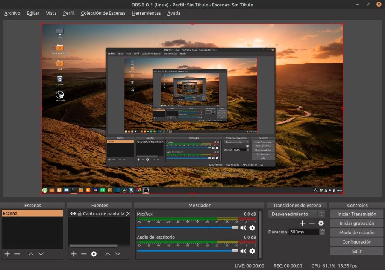The width and height of the screenshot is (385, 270).
Task: Remove the selected source in Fuentes
Action: coord(84,254)
